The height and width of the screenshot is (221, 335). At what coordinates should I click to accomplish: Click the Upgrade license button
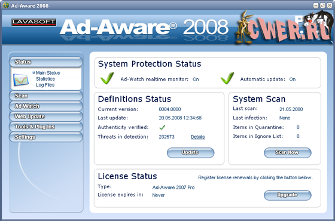(x=288, y=195)
